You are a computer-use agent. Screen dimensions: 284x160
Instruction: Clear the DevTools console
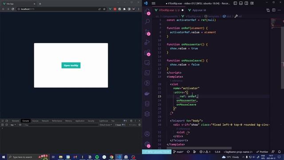[7, 125]
